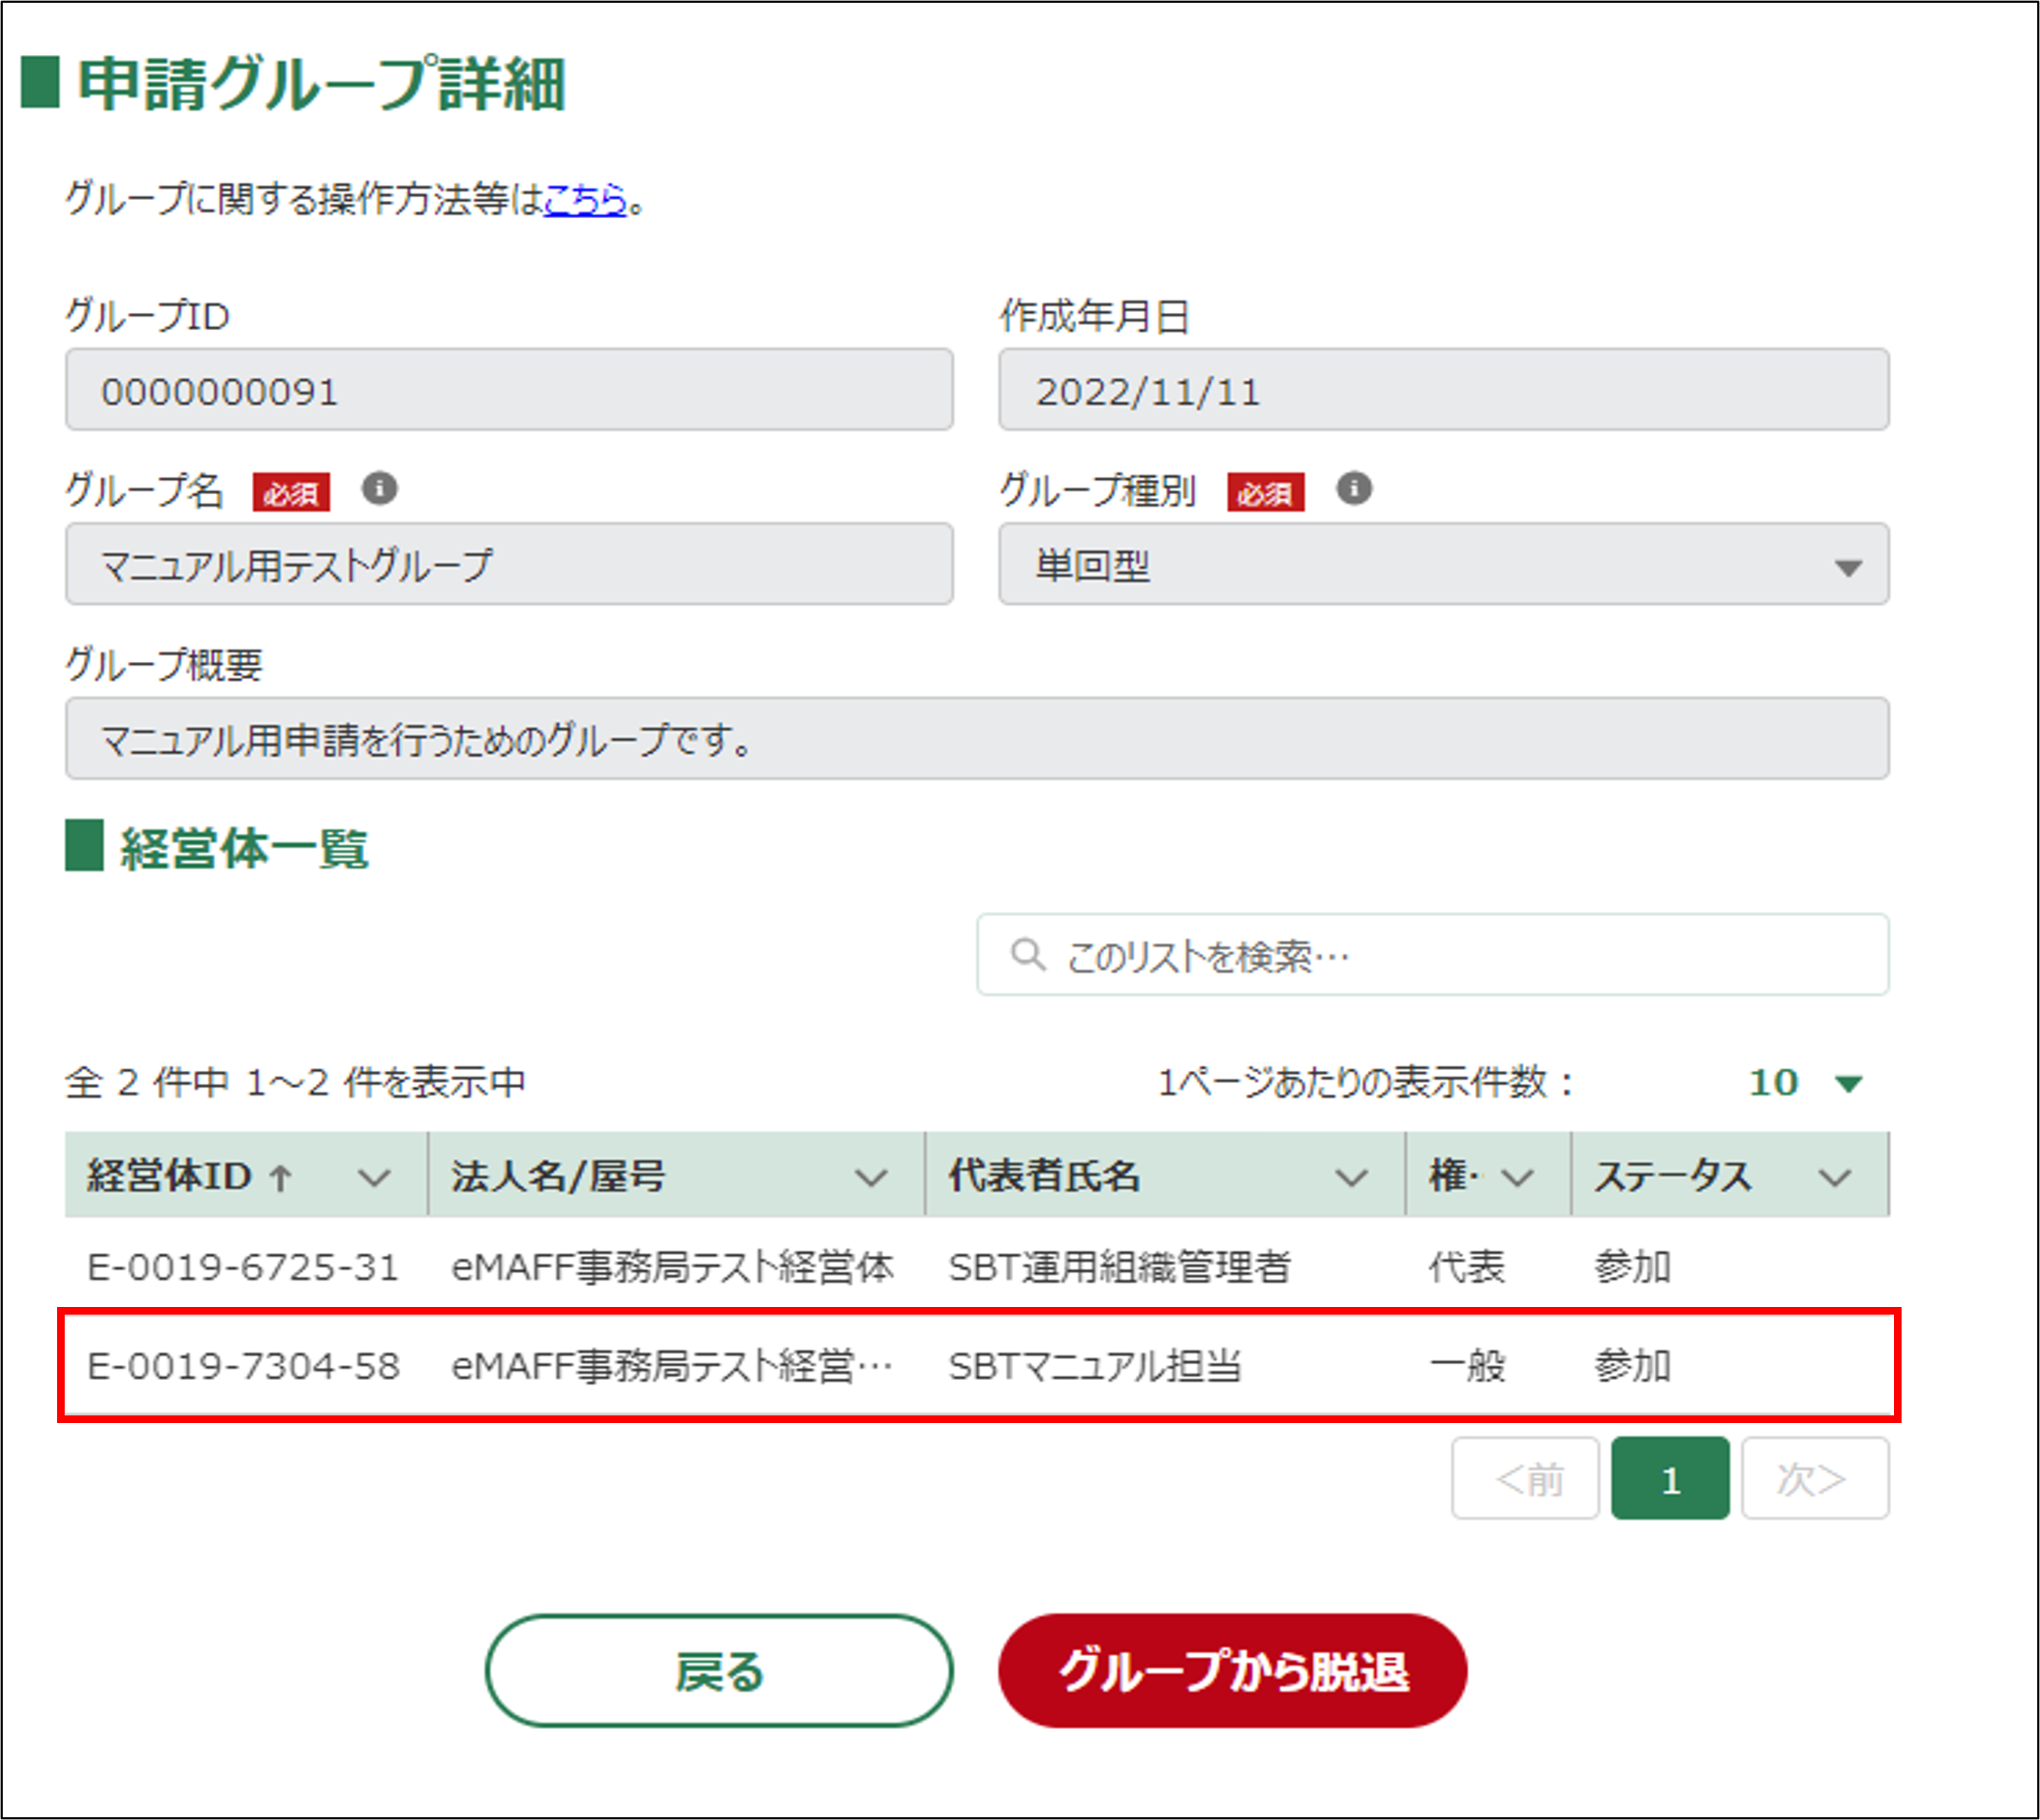Screen dimensions: 2040x1820
Task: Open the こちら help link
Action: (585, 199)
